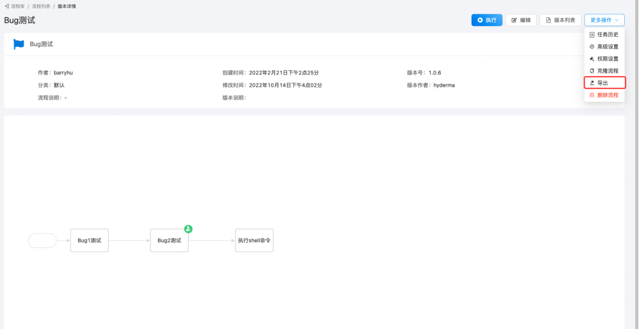
Task: Click the red trash icon for 删除流程
Action: (592, 95)
